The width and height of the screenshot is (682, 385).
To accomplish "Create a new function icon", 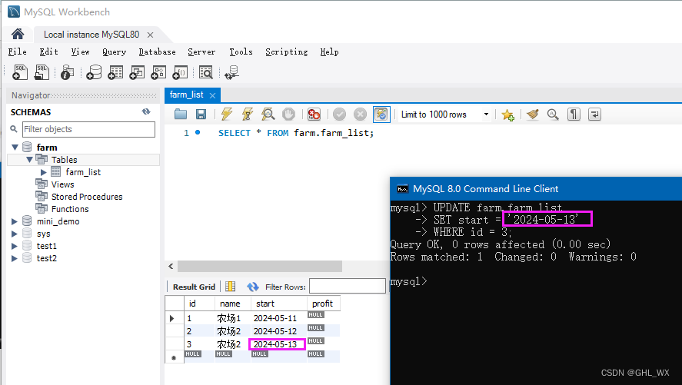I will 180,72.
